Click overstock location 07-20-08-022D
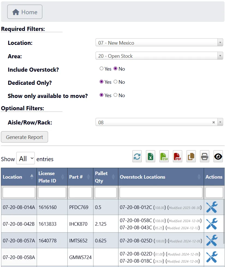 136,254
